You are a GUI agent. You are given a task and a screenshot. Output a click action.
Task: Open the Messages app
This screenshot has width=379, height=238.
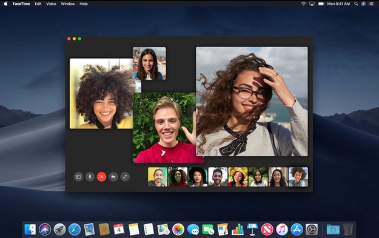pos(193,229)
